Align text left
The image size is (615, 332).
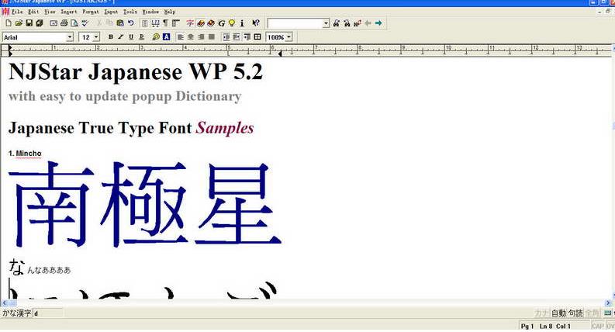click(x=181, y=37)
